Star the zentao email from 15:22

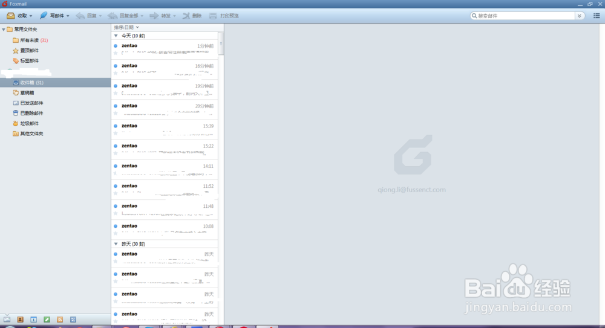pos(116,153)
